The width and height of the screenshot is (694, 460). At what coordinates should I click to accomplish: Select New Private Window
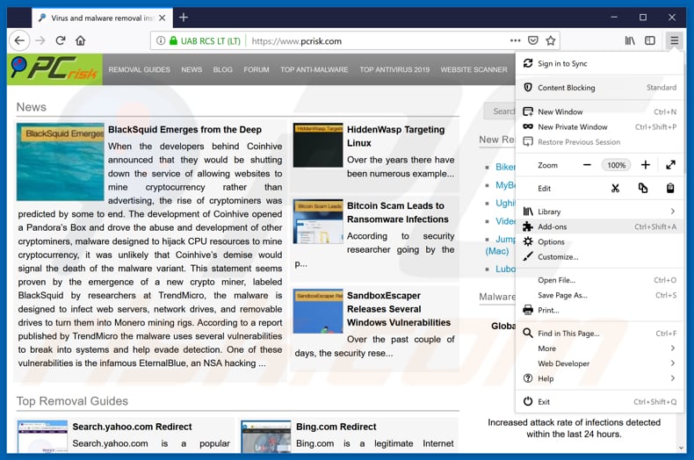600,127
